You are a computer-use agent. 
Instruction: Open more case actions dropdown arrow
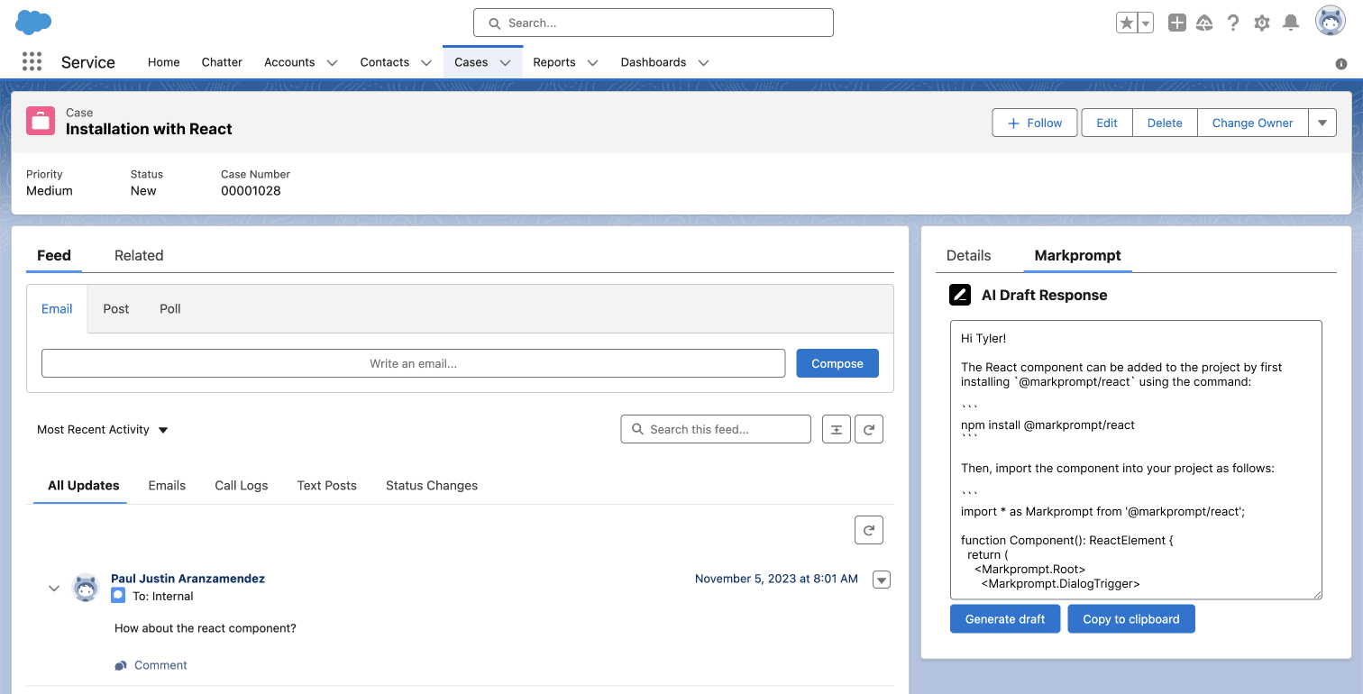[1322, 123]
